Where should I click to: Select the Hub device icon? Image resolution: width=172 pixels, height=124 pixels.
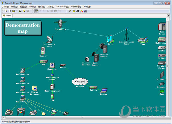(43, 62)
